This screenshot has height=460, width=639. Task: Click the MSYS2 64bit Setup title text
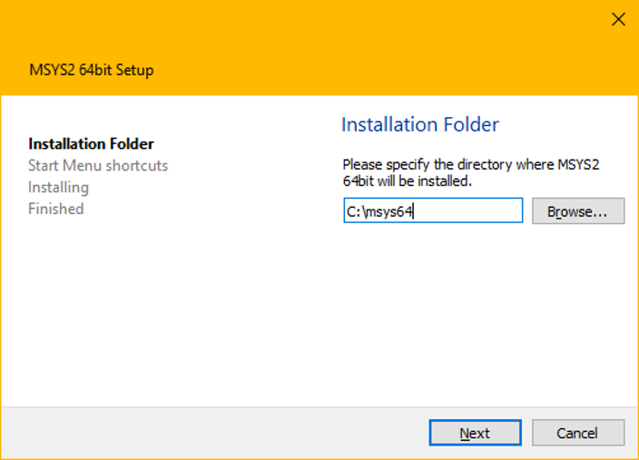coord(92,70)
